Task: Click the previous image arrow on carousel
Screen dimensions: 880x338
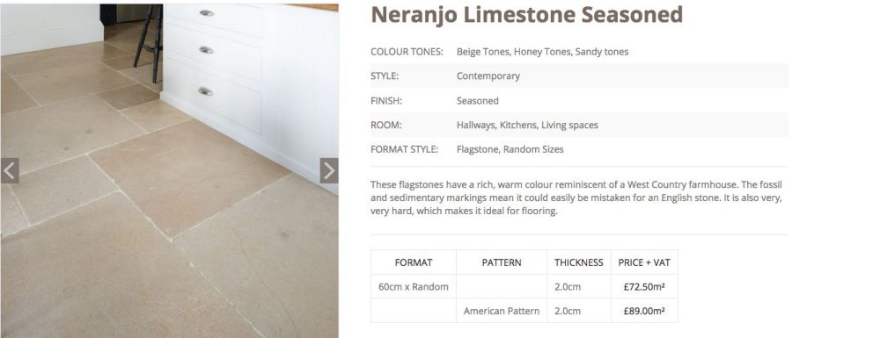Action: click(10, 170)
